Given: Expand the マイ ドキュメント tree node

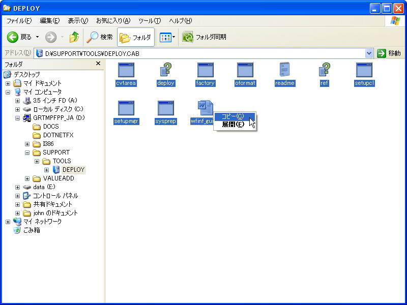Looking at the screenshot, I should (x=8, y=83).
